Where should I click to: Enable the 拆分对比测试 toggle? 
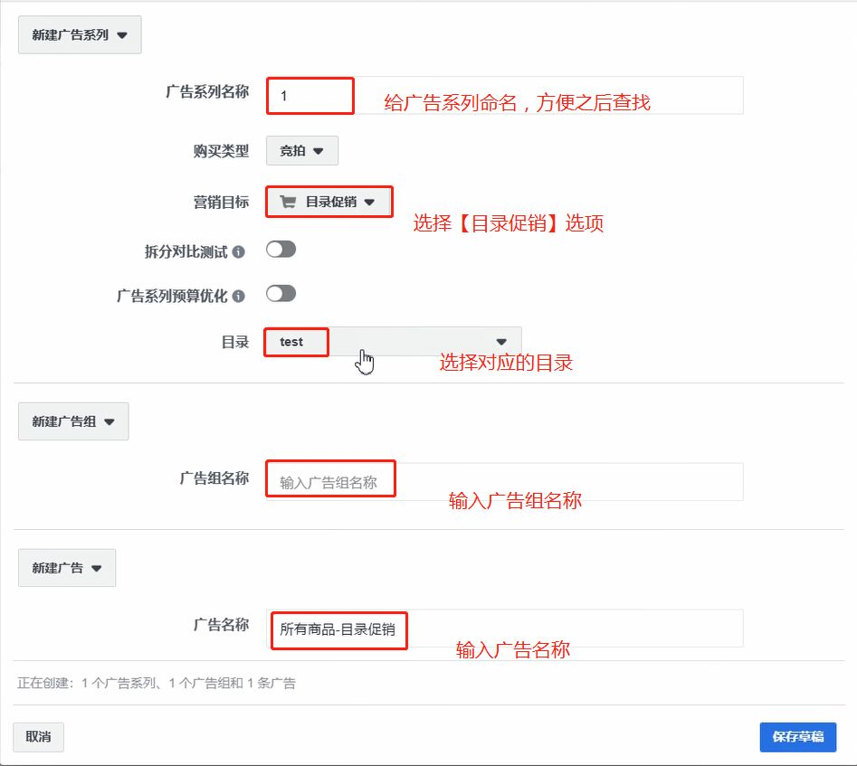click(x=281, y=249)
